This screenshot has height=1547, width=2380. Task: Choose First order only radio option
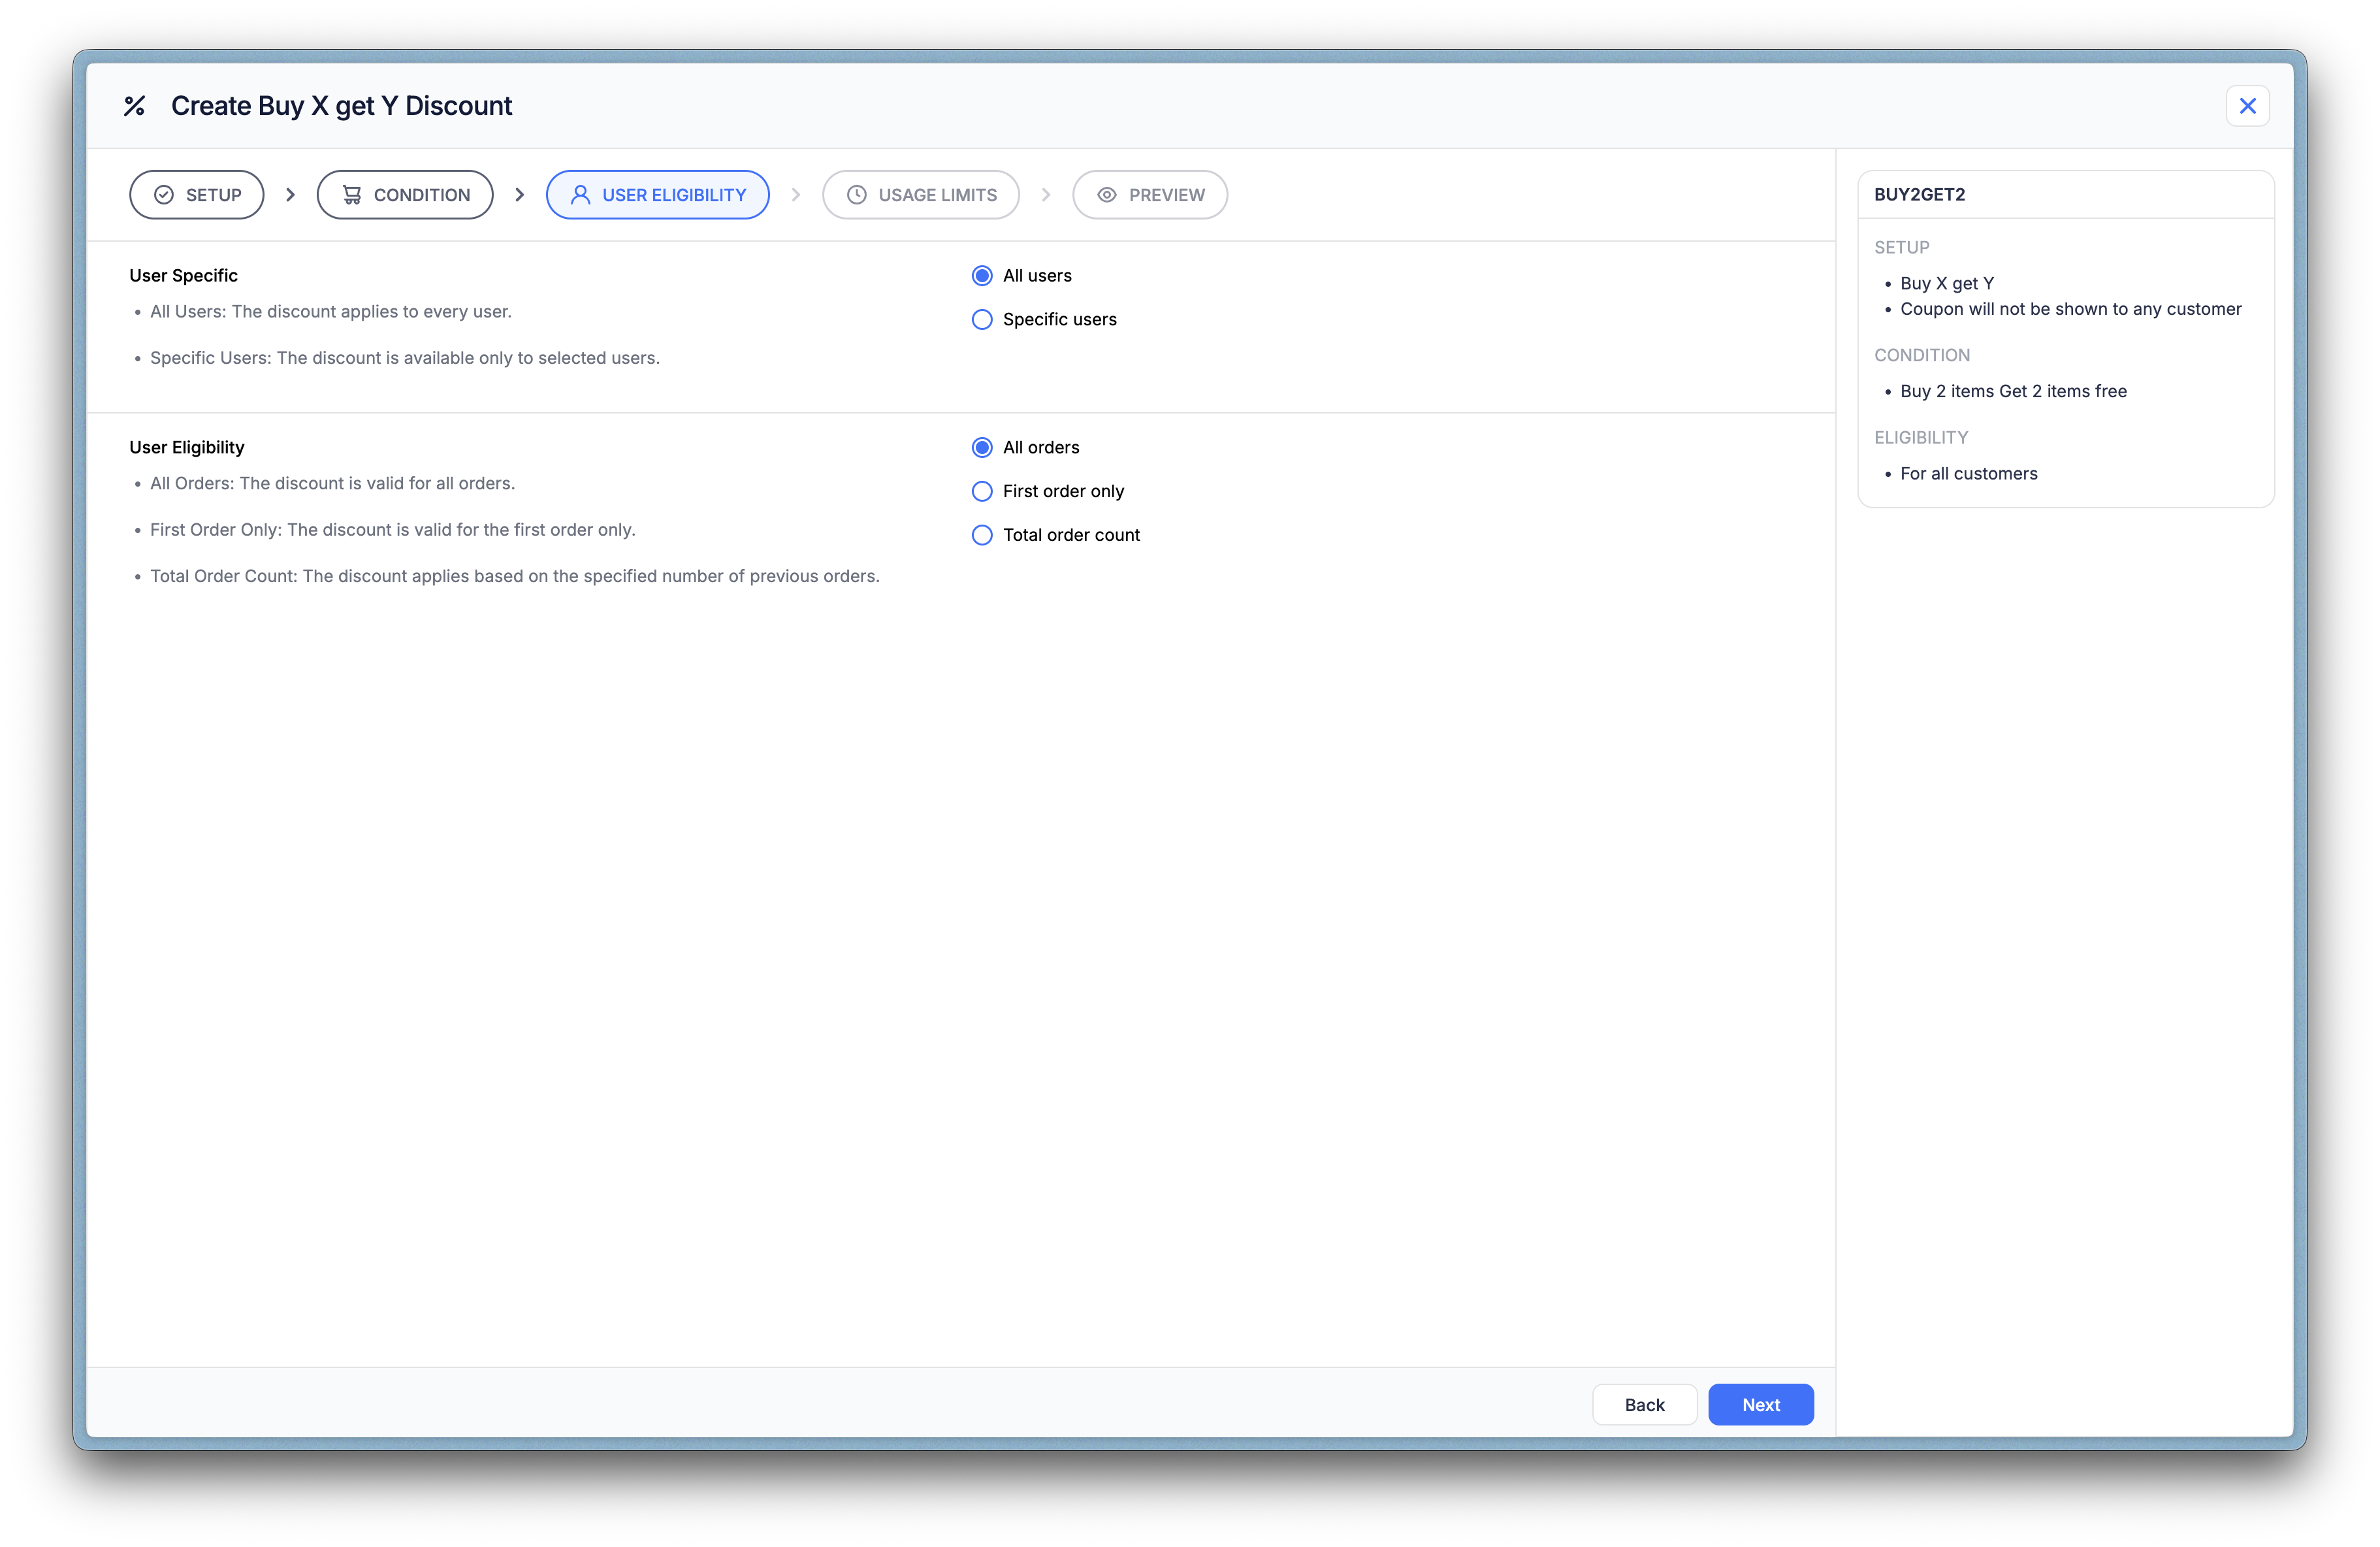point(982,492)
